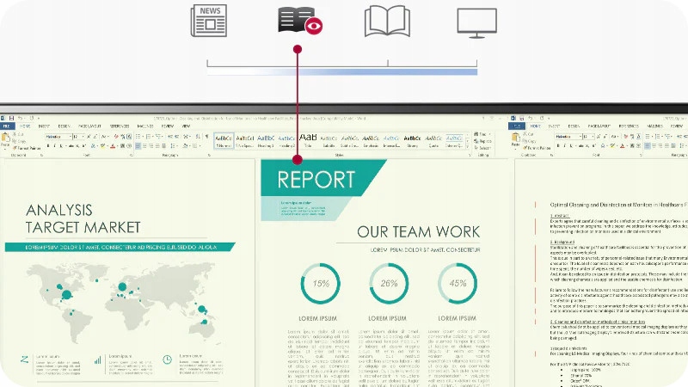The height and width of the screenshot is (387, 688).
Task: Click Decrease Indent icon in left Word window
Action: coord(169,137)
